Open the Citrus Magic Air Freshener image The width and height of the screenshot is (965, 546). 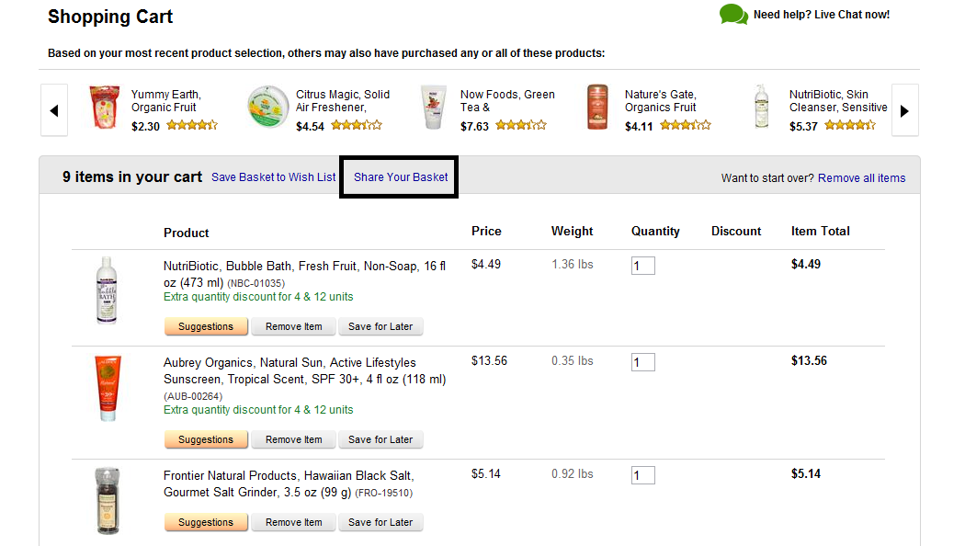[268, 108]
